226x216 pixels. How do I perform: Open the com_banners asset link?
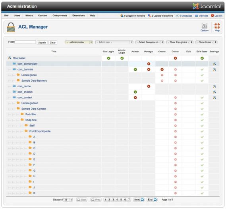(25, 69)
